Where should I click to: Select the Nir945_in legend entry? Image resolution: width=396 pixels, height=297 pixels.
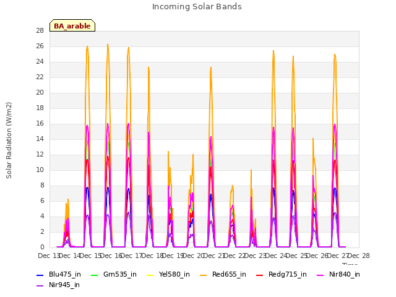[x=58, y=285]
